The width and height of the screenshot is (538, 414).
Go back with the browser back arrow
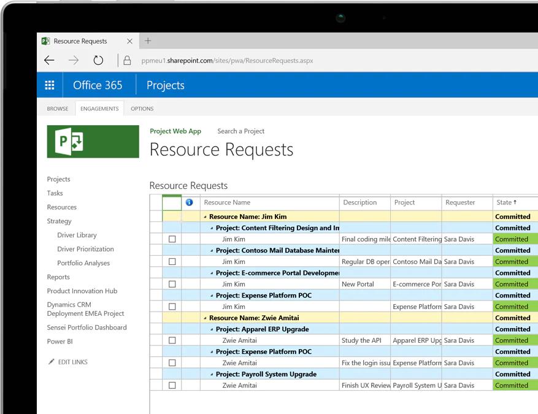(50, 60)
